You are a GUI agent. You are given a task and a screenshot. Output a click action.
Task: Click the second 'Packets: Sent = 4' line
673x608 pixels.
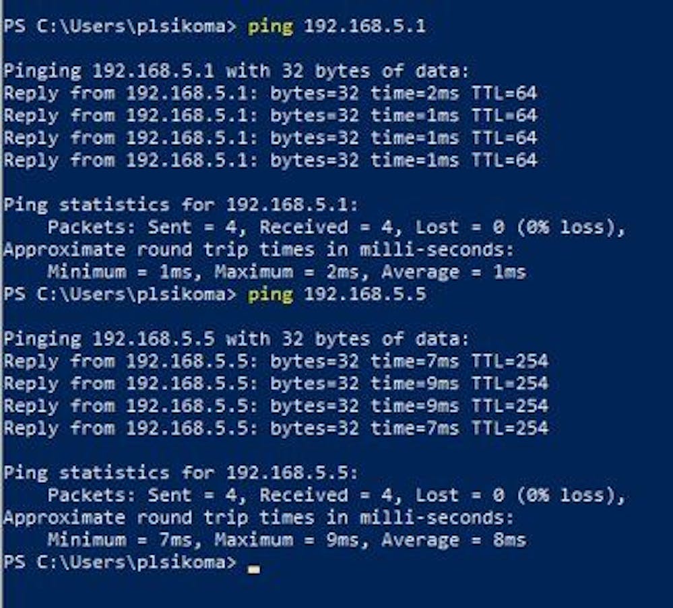(x=337, y=496)
